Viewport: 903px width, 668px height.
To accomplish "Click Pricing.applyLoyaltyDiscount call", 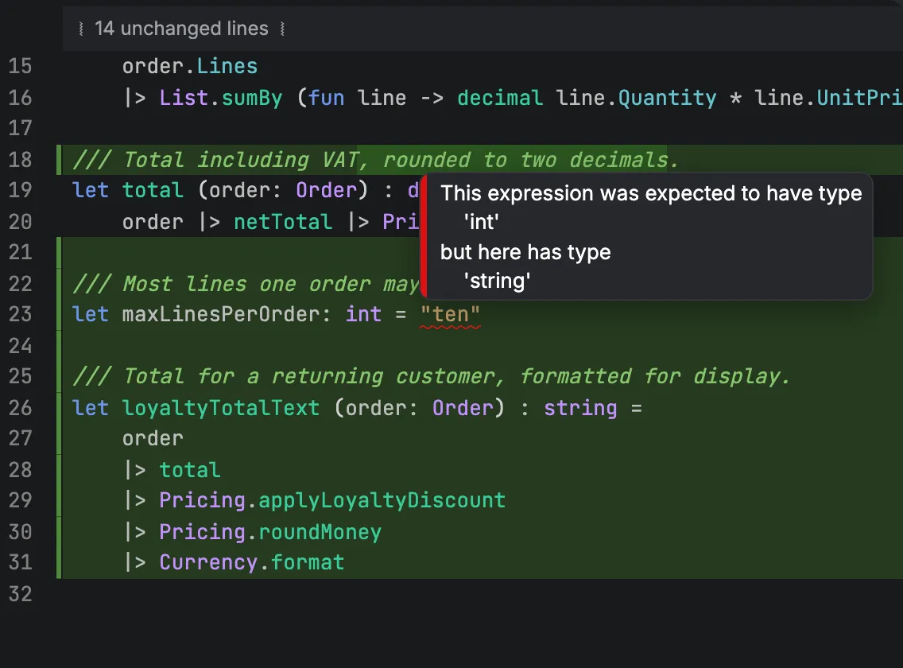I will (332, 500).
